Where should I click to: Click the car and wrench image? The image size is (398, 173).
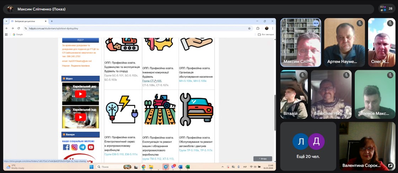pos(196,110)
